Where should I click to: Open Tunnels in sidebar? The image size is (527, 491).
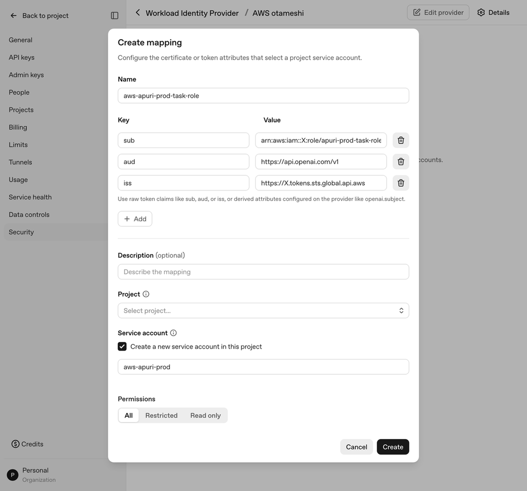pos(21,162)
